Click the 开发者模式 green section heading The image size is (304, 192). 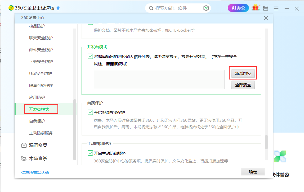pyautogui.click(x=97, y=47)
